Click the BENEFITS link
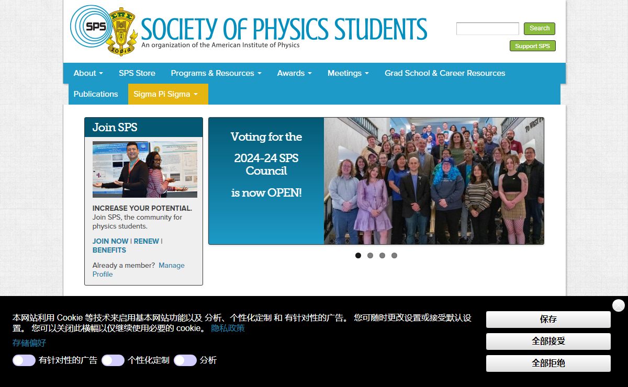 [109, 250]
